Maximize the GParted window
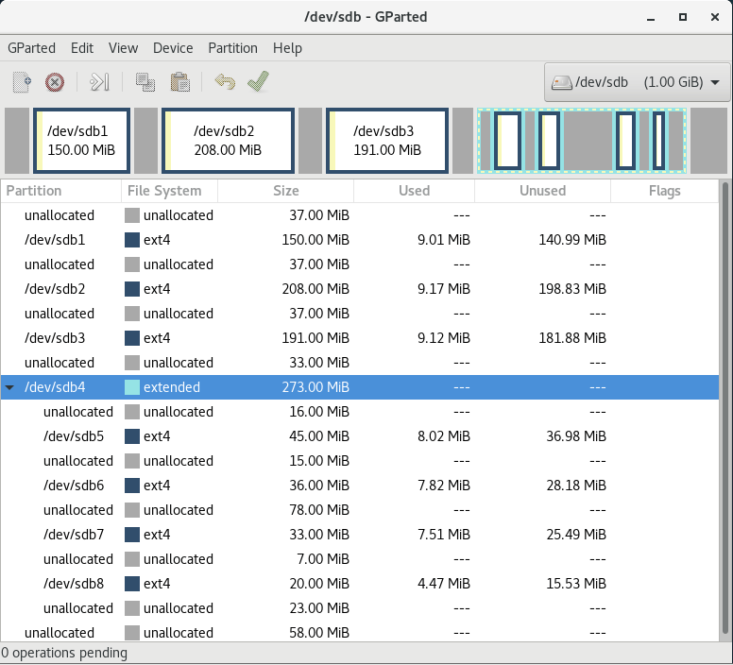Image resolution: width=733 pixels, height=665 pixels. pos(683,17)
